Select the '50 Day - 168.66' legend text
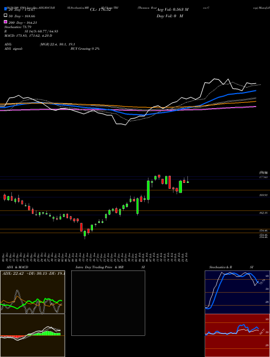Screen dimensions: 270x357 pyautogui.click(x=22, y=16)
